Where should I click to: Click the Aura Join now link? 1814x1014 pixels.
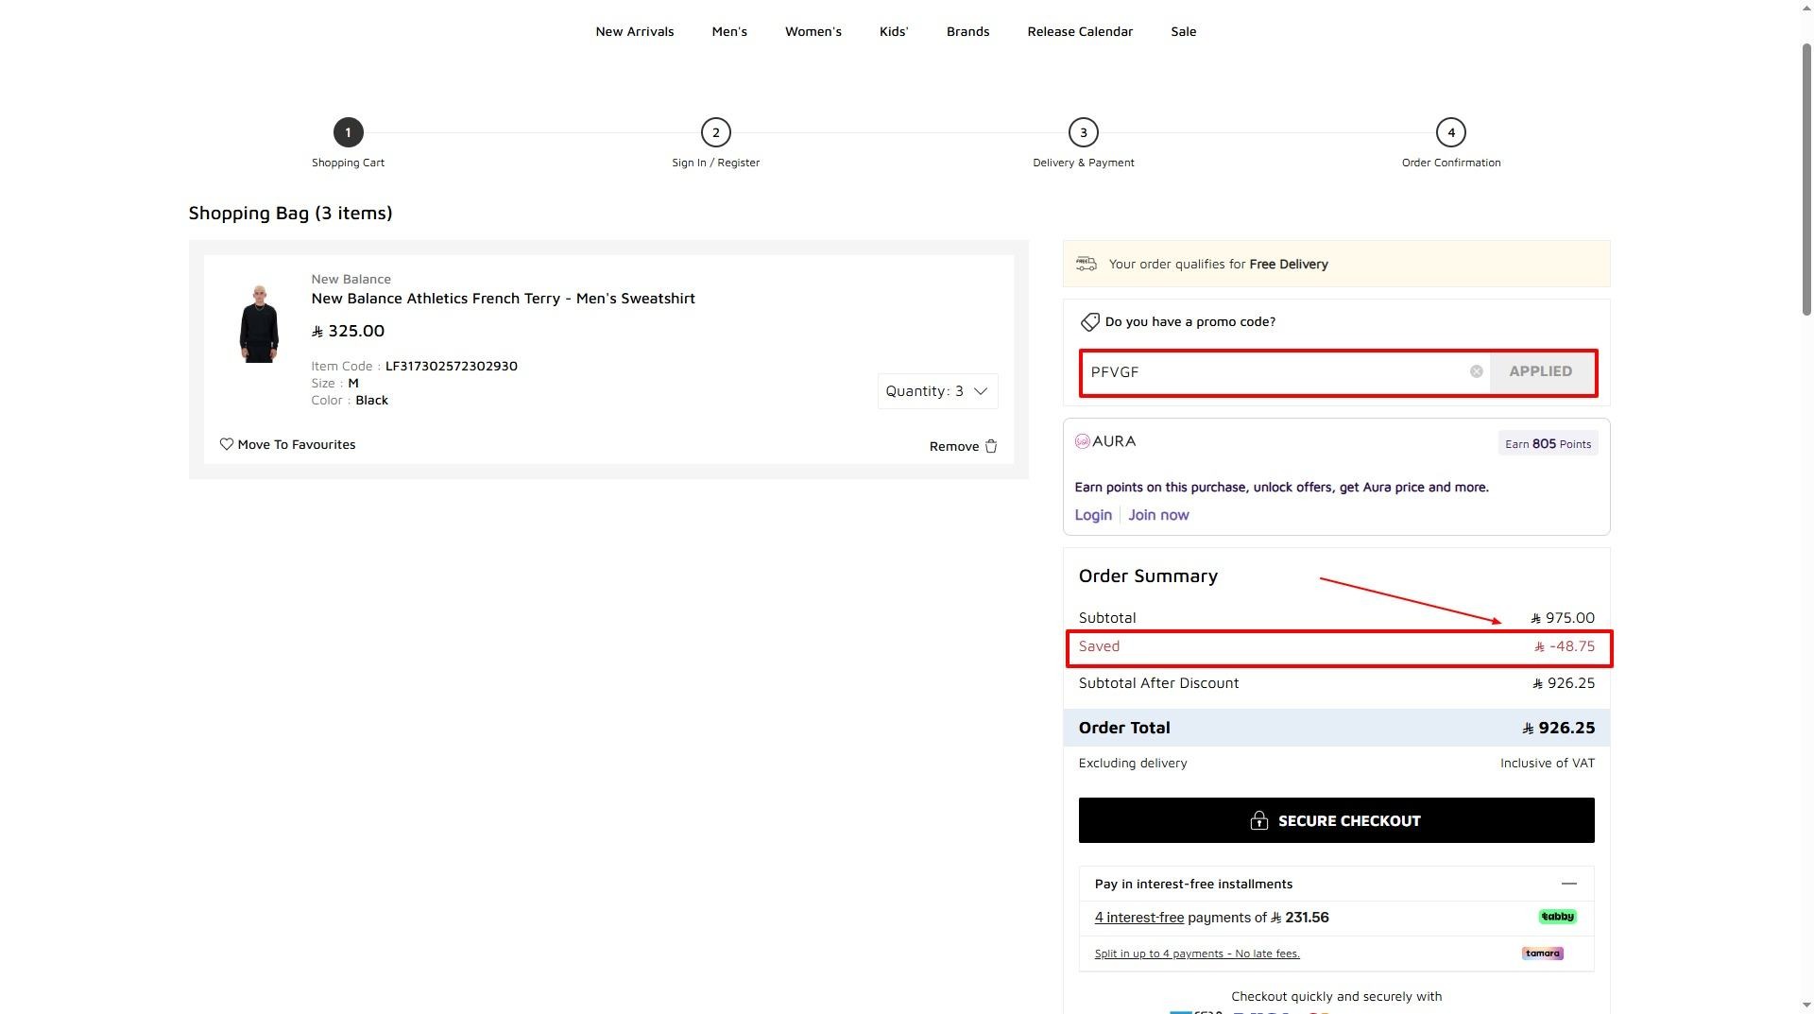click(1158, 515)
